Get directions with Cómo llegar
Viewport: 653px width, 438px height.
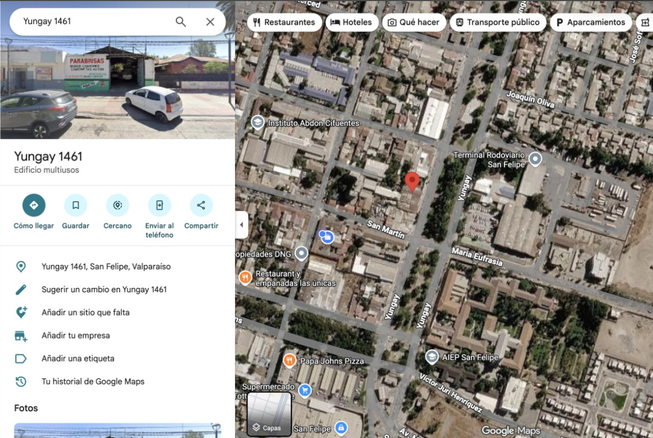coord(33,211)
